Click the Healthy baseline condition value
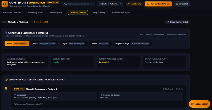The width and height of the screenshot is (212, 110). (x=56, y=62)
